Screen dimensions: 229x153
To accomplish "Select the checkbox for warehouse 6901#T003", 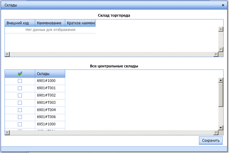I will [x=20, y=103].
